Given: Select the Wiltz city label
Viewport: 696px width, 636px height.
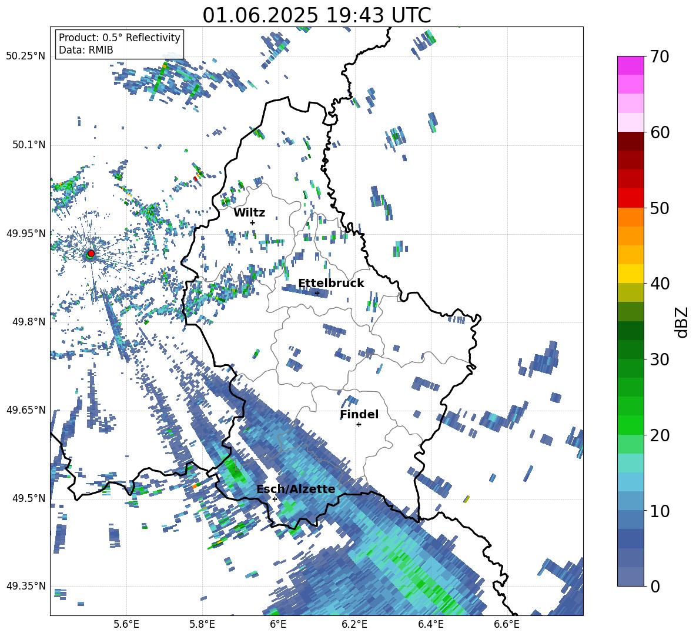Looking at the screenshot, I should pos(249,213).
